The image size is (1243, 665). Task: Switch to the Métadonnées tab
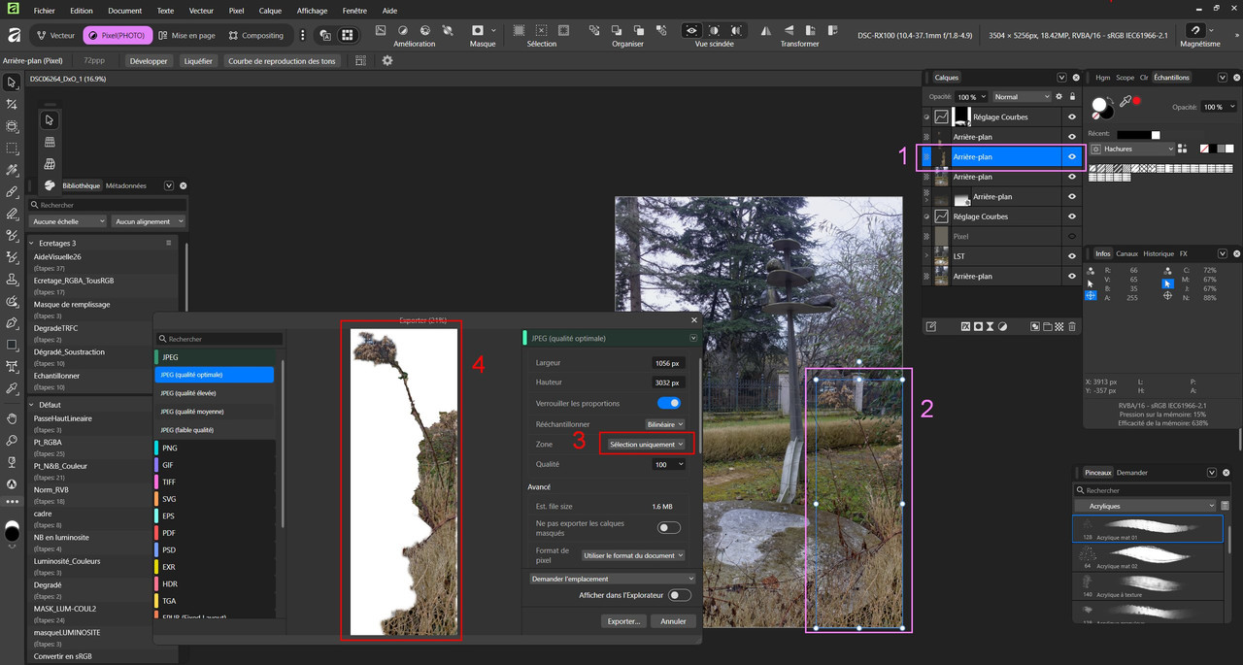pos(126,185)
